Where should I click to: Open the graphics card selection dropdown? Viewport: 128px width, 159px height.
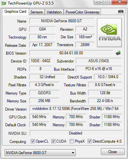point(40,152)
